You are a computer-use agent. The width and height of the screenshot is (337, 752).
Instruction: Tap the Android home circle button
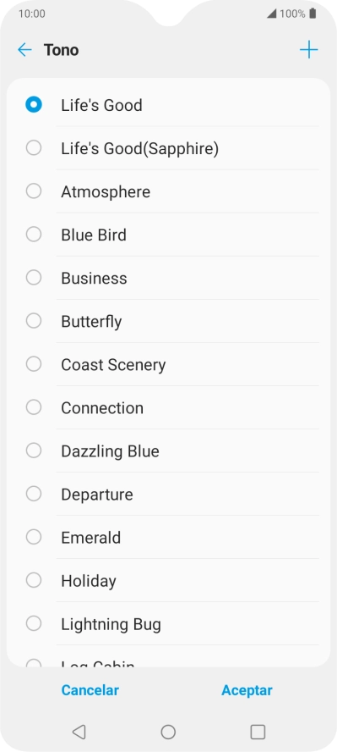tap(168, 732)
